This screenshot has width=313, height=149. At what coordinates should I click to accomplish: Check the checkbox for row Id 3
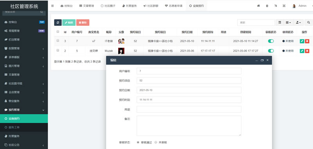58,41
